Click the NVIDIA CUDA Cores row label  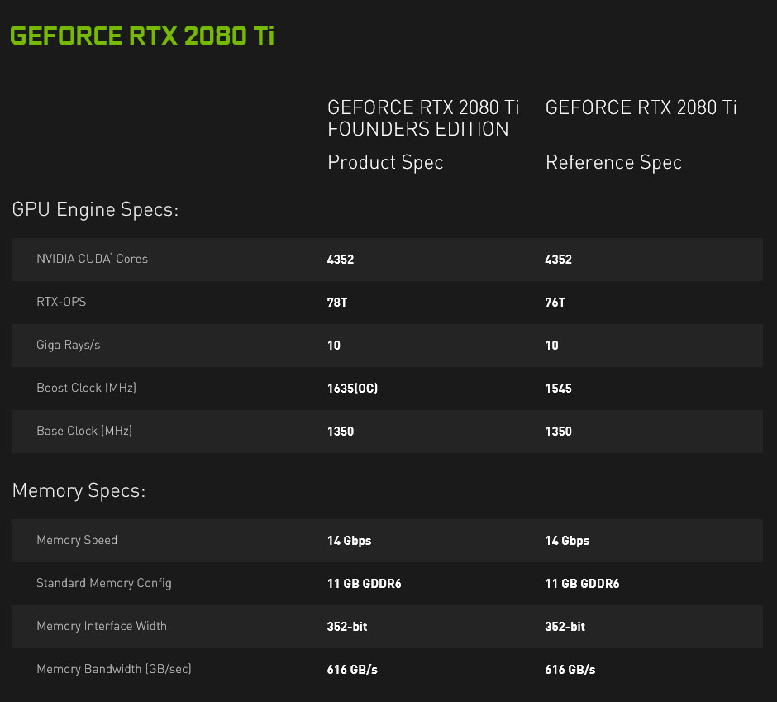pos(92,259)
